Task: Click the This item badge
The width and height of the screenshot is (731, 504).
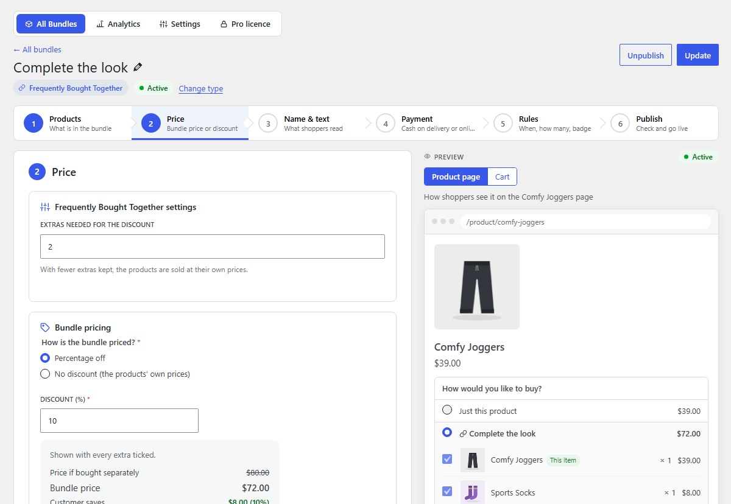Action: [563, 460]
